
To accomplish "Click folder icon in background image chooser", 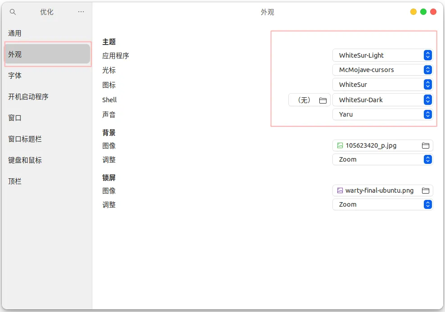I will point(425,145).
